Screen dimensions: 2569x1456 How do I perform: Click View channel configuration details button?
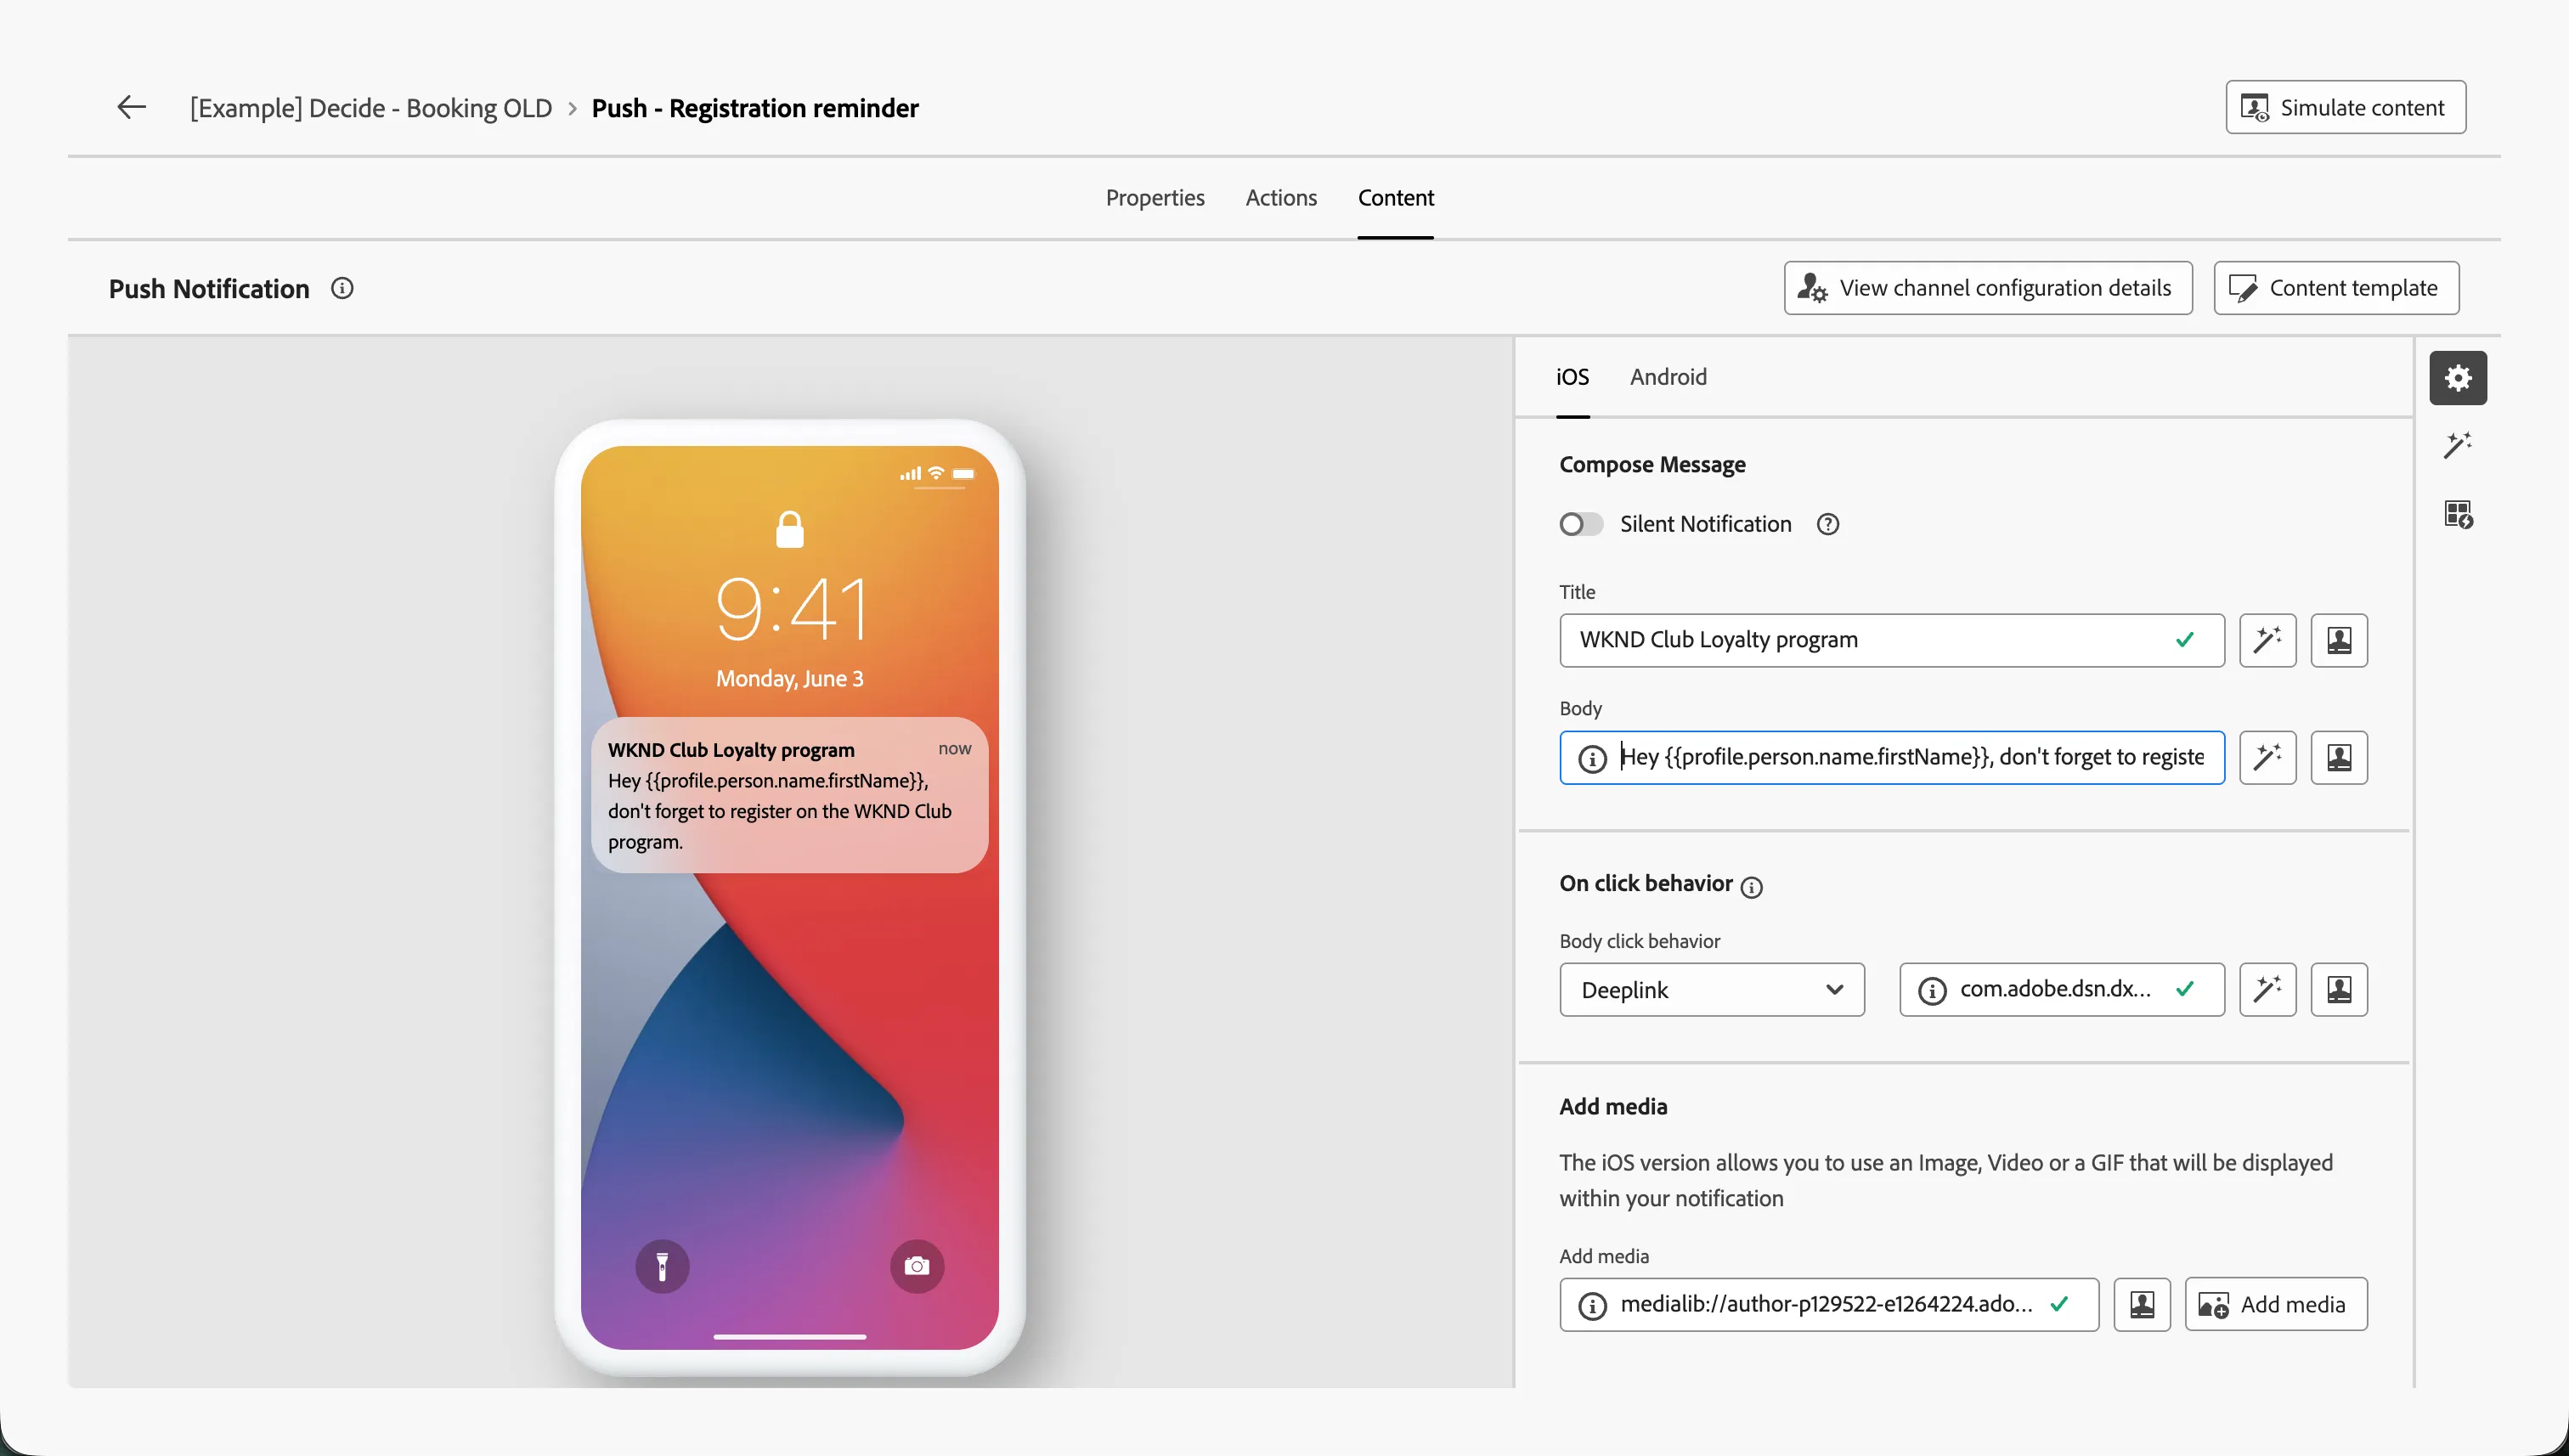click(1988, 289)
